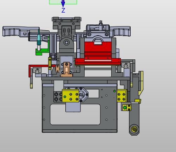This screenshot has height=152, width=176.
Task: Pick the small yellow pin hanging at left
Action: click(x=31, y=86)
